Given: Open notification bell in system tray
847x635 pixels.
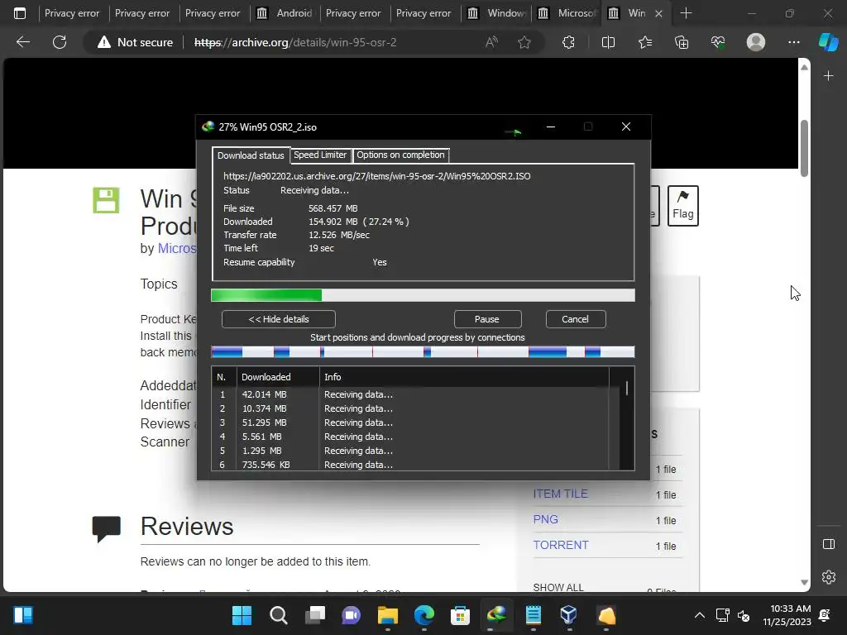Looking at the screenshot, I should pos(825,615).
